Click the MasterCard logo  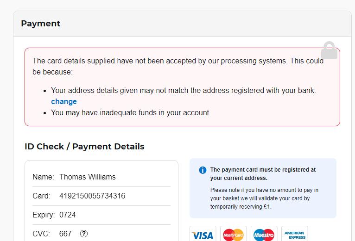233,235
